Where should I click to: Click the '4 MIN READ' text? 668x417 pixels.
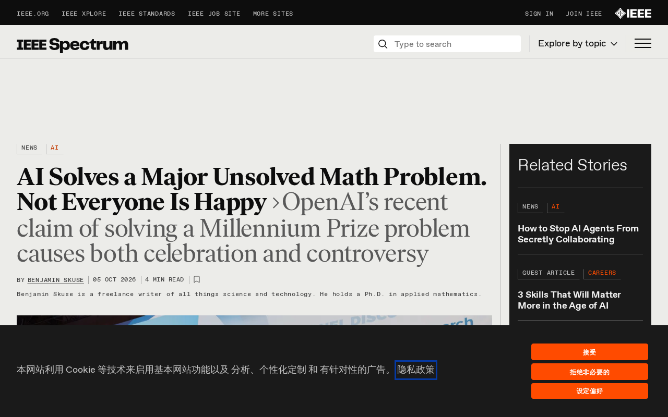pyautogui.click(x=164, y=280)
